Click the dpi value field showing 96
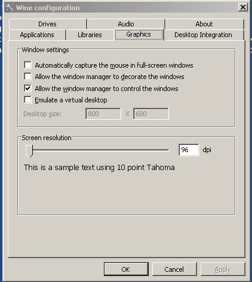The width and height of the screenshot is (252, 282). point(189,150)
